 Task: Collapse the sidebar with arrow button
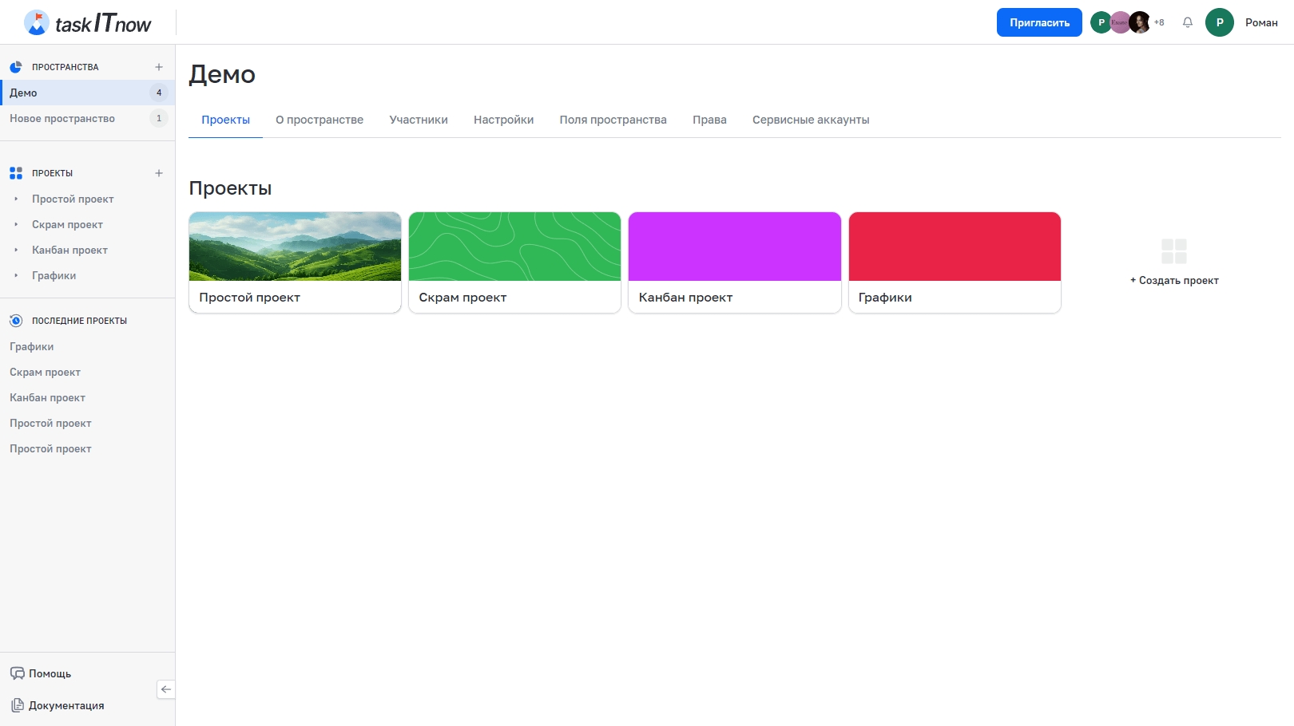click(x=165, y=689)
